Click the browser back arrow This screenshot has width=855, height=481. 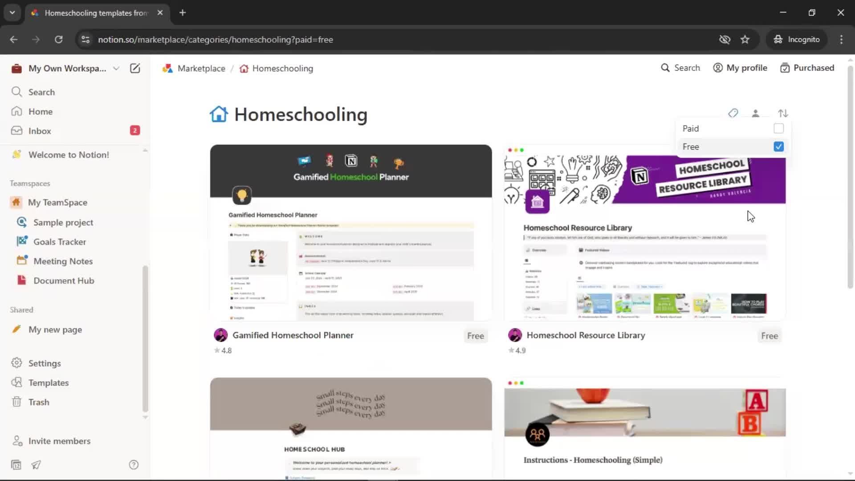(14, 39)
